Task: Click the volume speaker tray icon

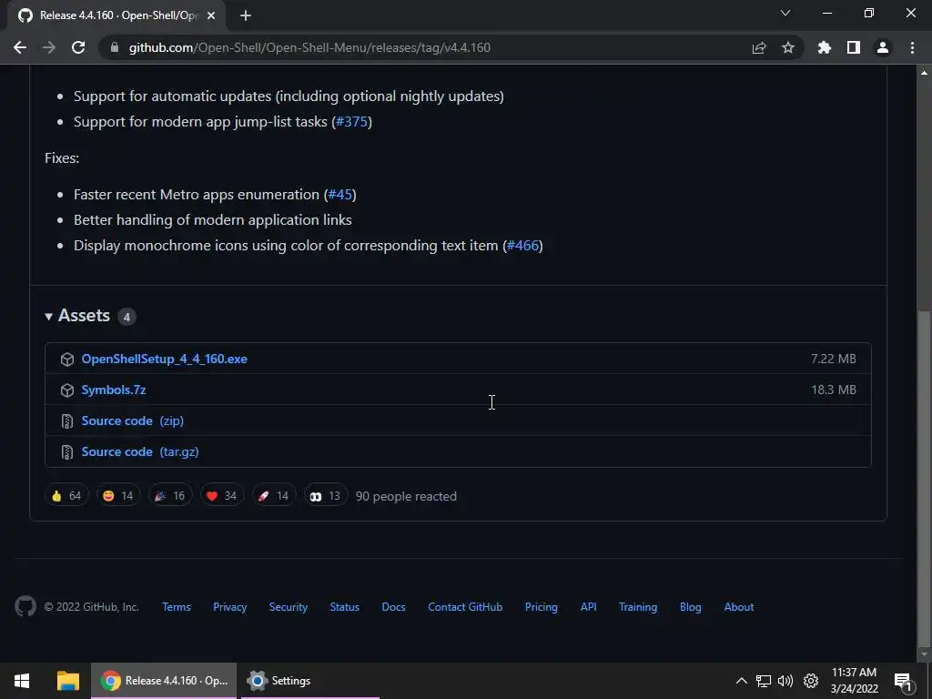Action: (785, 681)
